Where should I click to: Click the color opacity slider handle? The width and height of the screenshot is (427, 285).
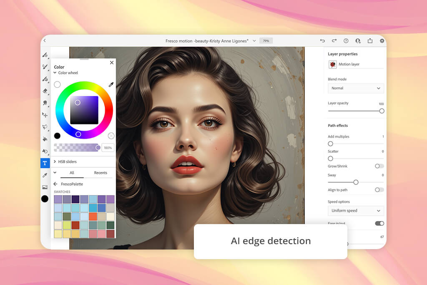[x=98, y=147]
